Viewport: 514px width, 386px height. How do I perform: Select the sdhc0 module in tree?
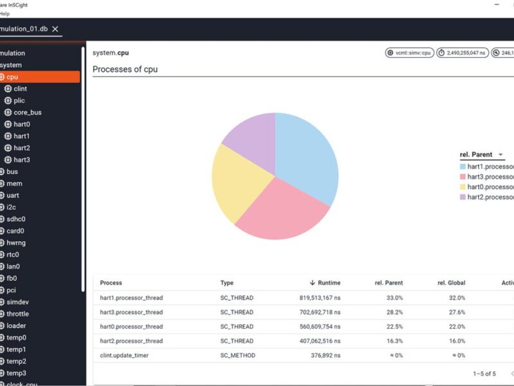[16, 219]
